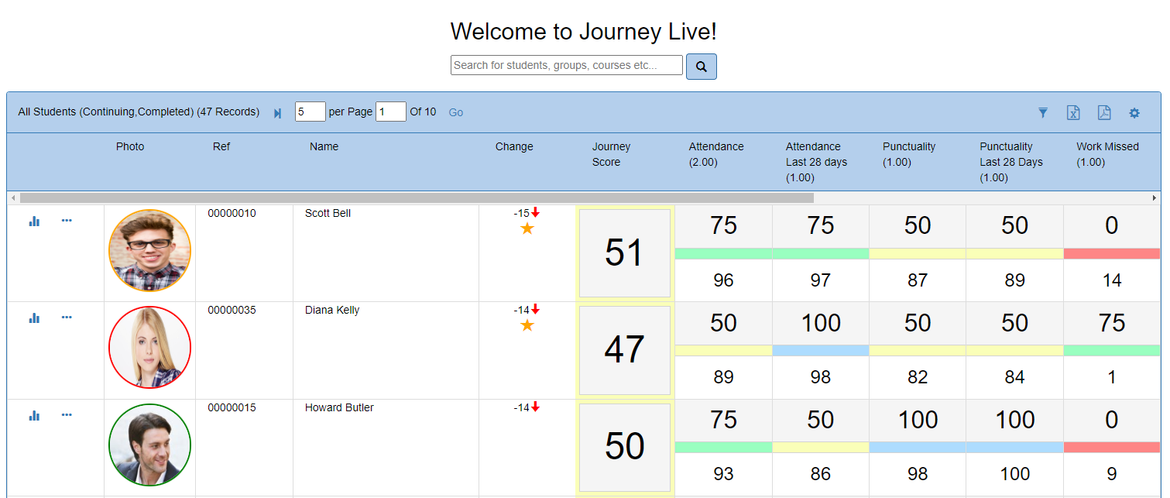Click reference number 00000035
This screenshot has width=1170, height=498.
tap(232, 310)
